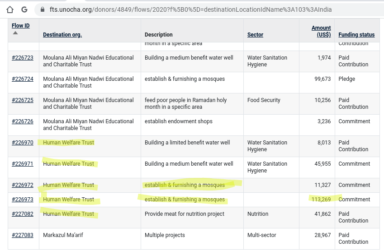The image size is (384, 251).
Task: Open flow #226971 details
Action: [23, 164]
